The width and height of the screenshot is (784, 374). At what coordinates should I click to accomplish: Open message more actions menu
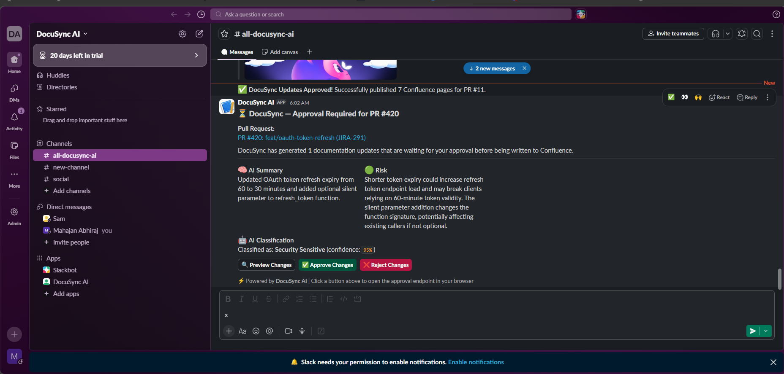coord(768,97)
